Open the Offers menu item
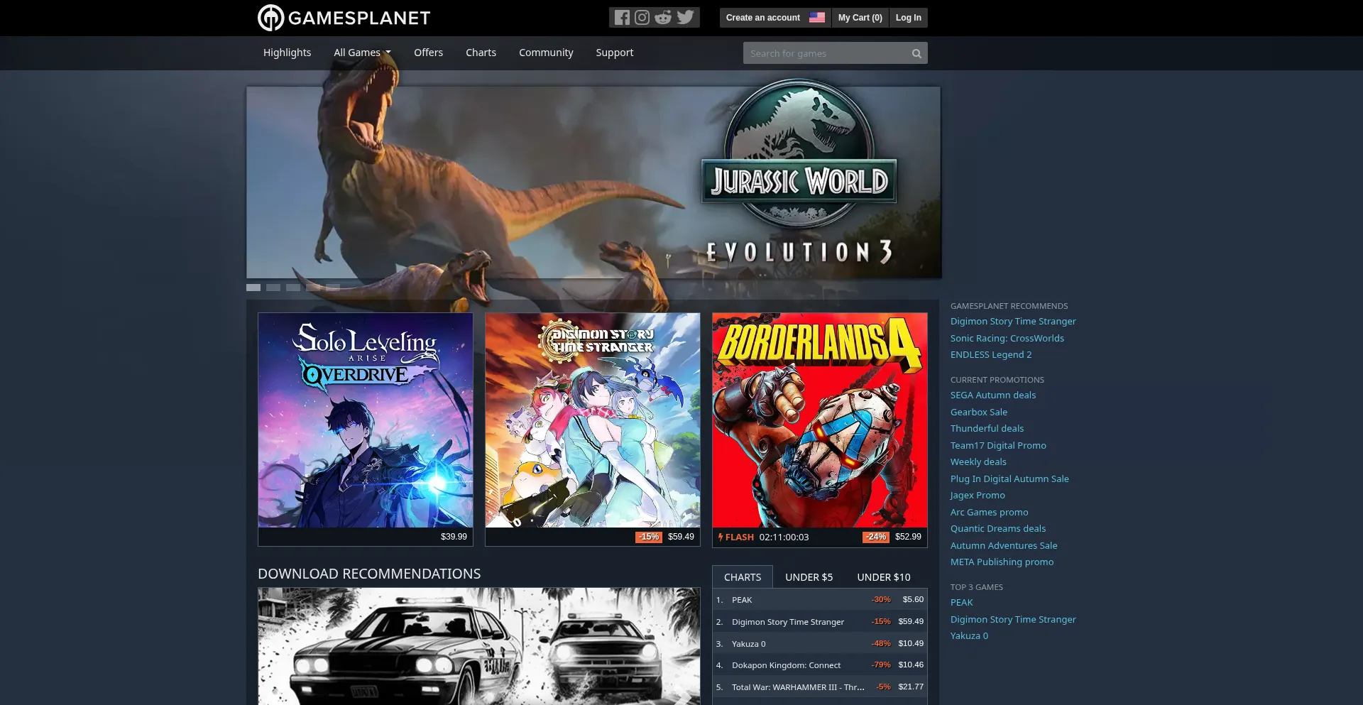Screen dimensions: 1363x705 (x=428, y=53)
